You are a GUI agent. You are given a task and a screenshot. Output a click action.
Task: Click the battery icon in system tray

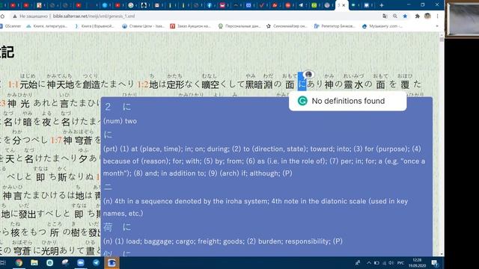pos(376,262)
